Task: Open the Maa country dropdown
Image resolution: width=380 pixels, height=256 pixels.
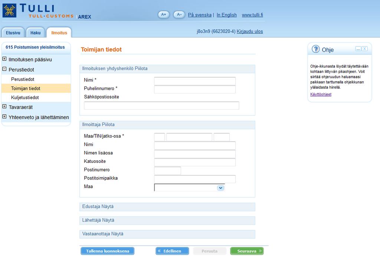Action: [x=220, y=188]
